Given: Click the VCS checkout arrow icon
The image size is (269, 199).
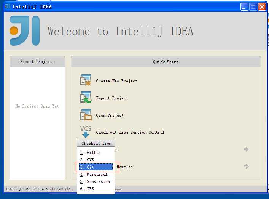Looking at the screenshot, I should (x=86, y=132).
